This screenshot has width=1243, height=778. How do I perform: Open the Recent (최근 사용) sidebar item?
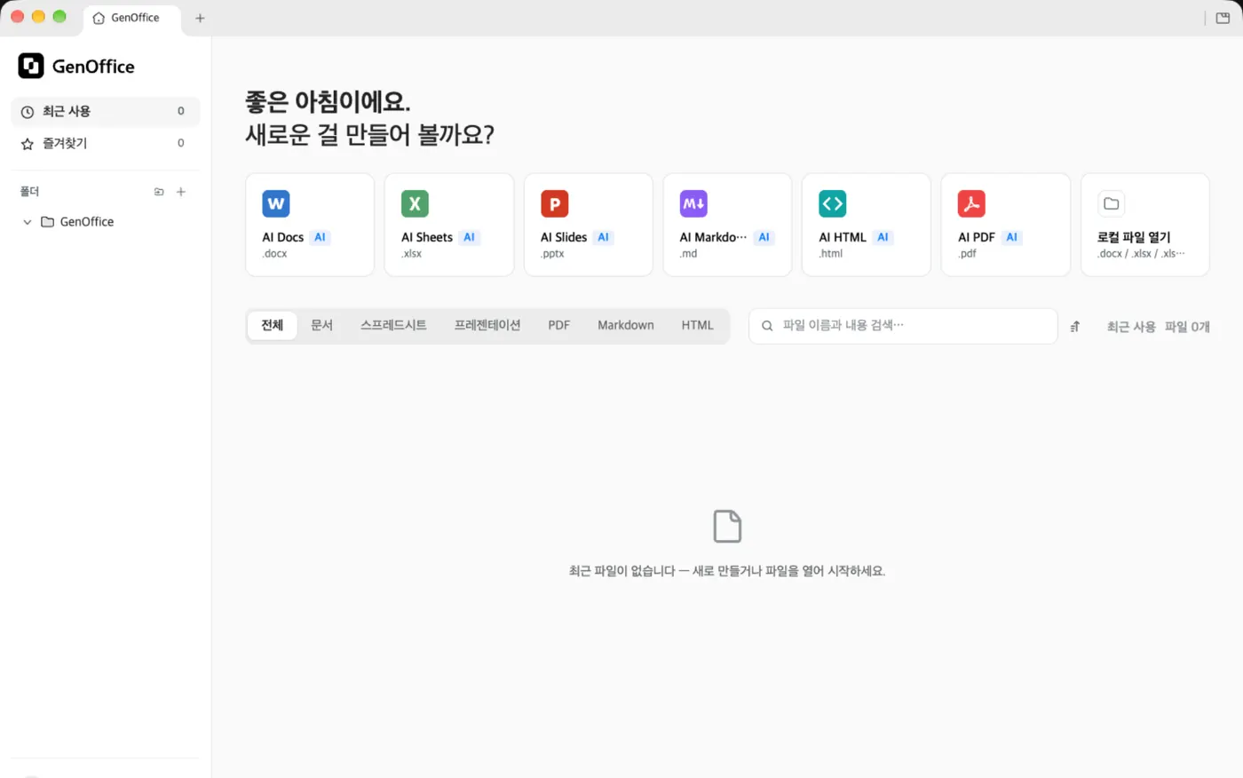click(x=105, y=111)
